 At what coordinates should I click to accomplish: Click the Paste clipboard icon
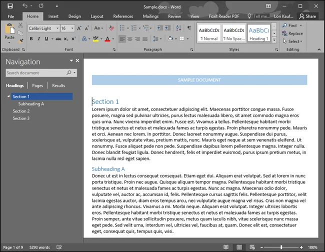coord(9,29)
